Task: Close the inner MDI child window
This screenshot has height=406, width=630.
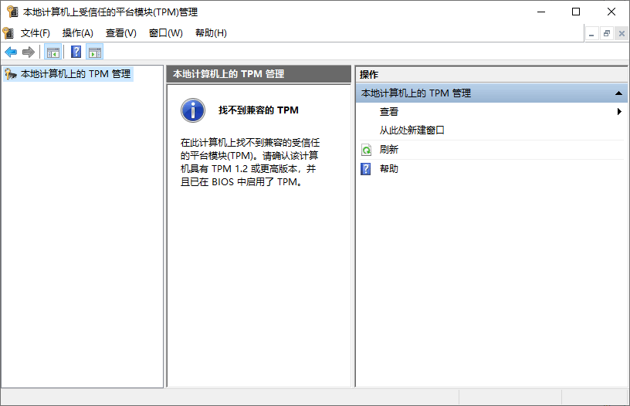Action: [622, 34]
